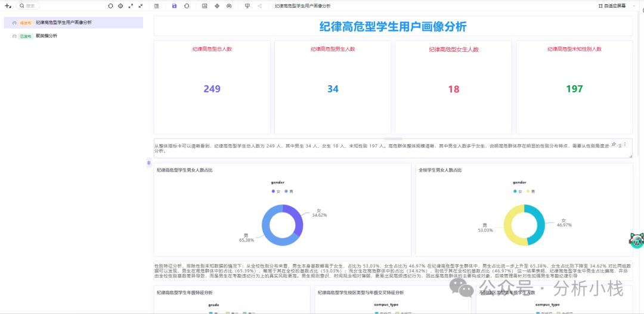
Task: Click the value 34
Action: 333,89
